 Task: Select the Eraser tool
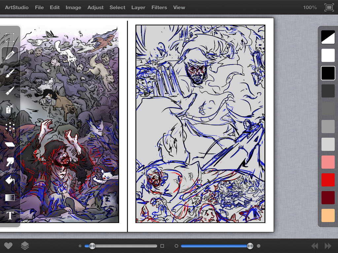(10, 144)
